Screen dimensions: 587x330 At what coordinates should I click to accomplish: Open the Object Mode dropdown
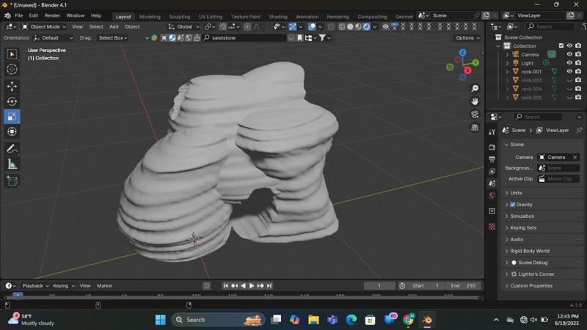pos(45,26)
